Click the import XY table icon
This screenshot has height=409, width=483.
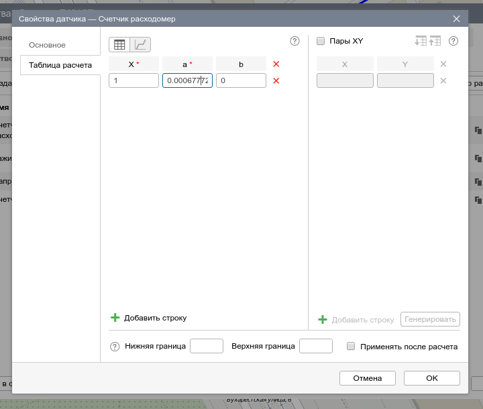click(x=421, y=41)
